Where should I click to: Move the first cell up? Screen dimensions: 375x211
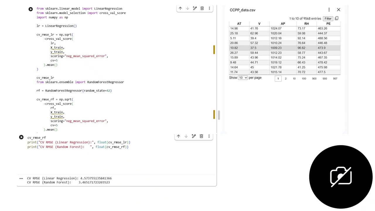tap(180, 8)
